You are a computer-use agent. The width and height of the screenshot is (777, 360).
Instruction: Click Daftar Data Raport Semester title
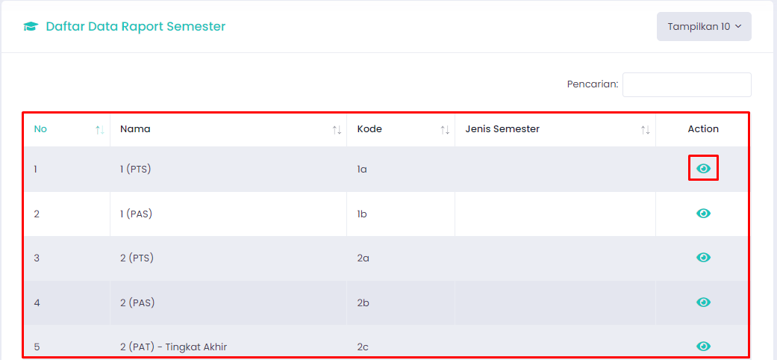(x=136, y=26)
